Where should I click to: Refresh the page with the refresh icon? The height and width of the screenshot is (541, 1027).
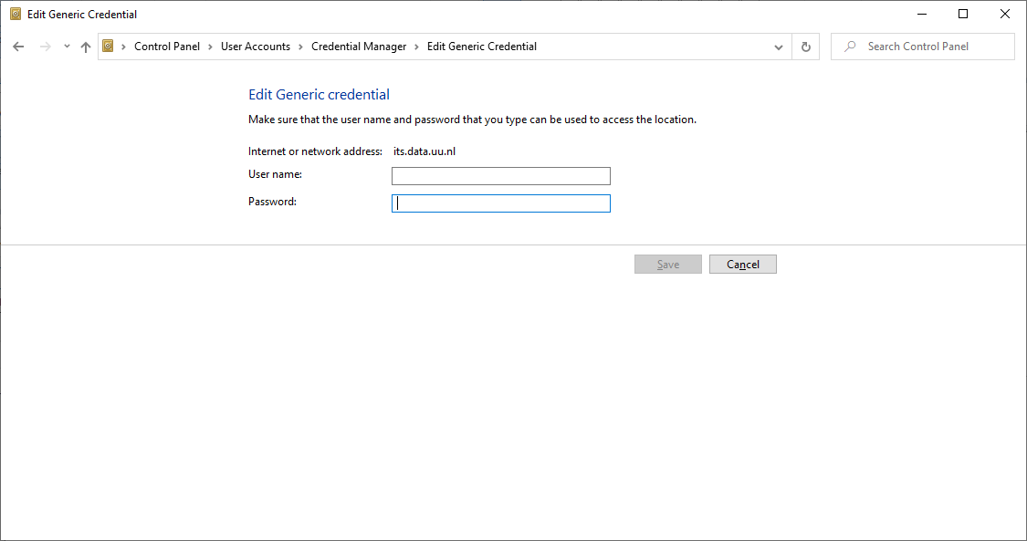(x=805, y=47)
